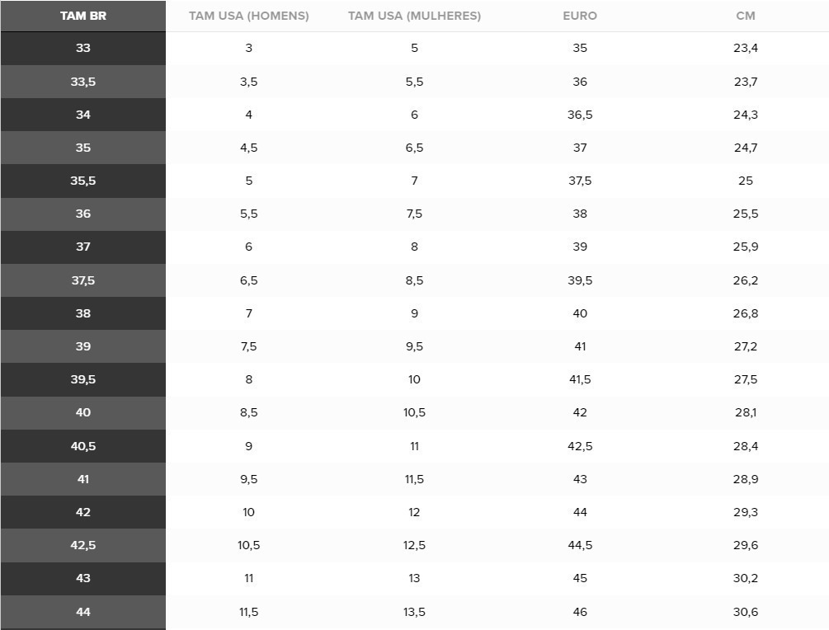Click the Euro size 44,5 cell
The width and height of the screenshot is (829, 630).
580,545
